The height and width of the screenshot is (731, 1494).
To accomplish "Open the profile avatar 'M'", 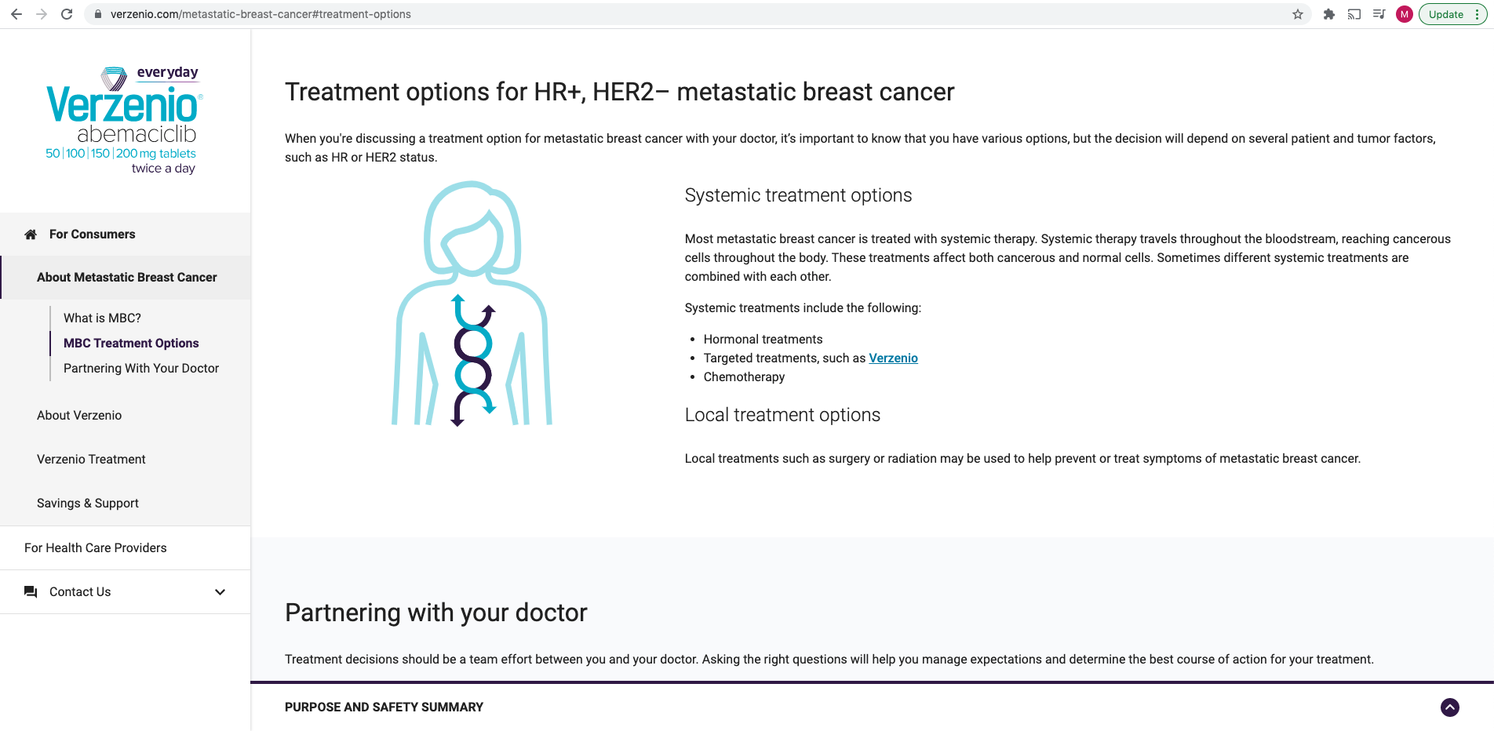I will [1405, 14].
